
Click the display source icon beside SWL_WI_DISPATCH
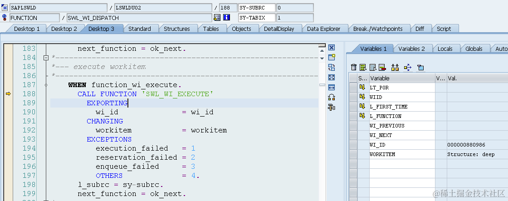pos(217,18)
